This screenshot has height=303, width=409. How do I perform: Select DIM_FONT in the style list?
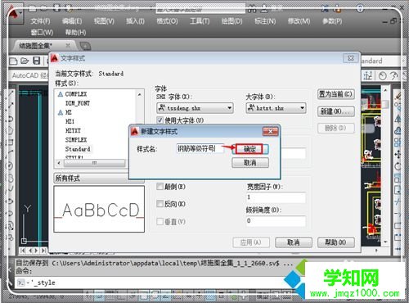(78, 103)
